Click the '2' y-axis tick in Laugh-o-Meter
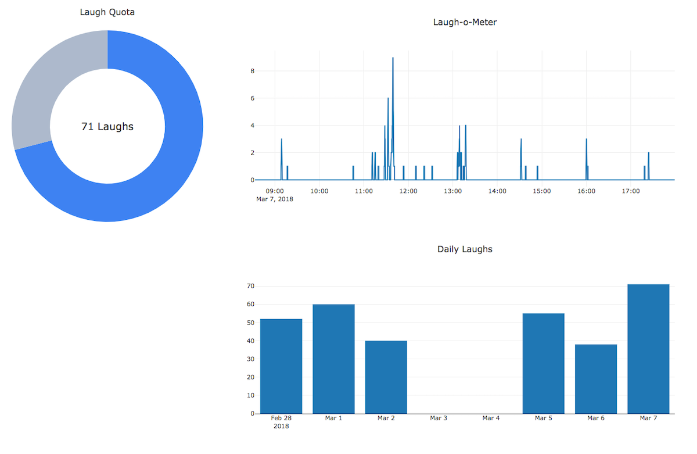 point(253,153)
